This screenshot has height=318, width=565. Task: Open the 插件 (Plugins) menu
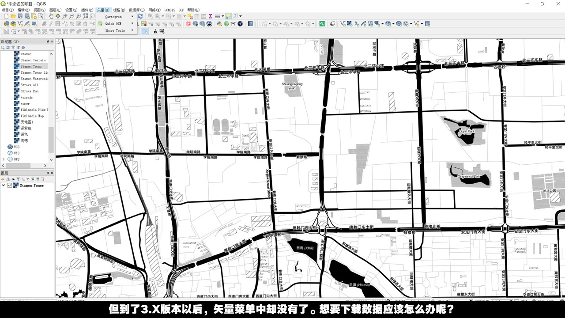point(87,10)
